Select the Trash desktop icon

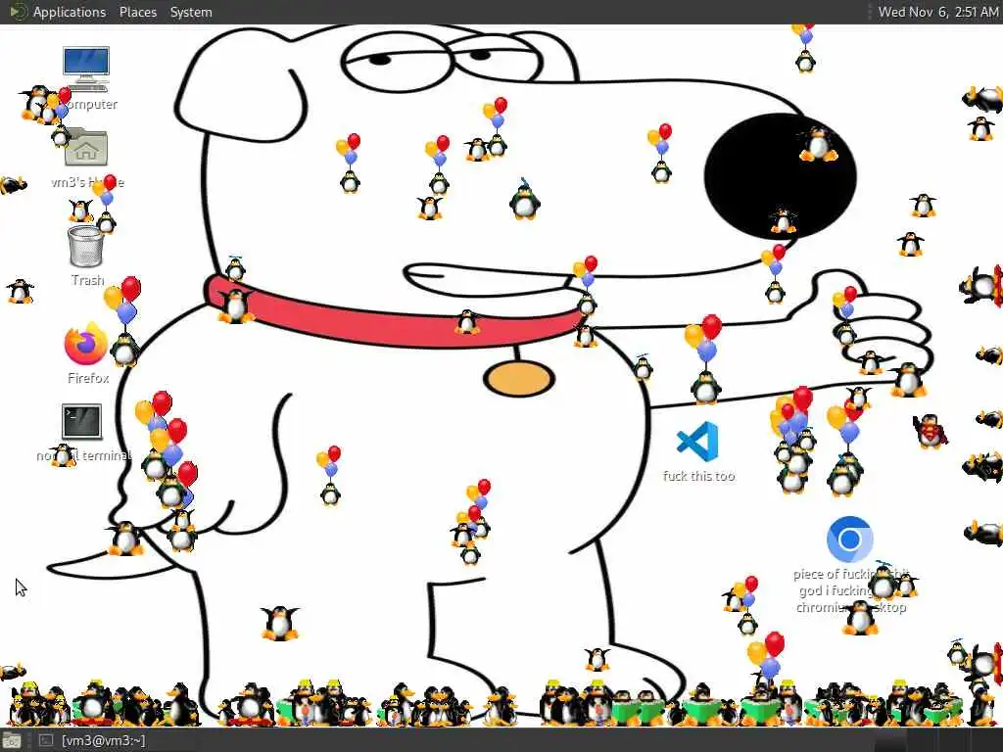pyautogui.click(x=86, y=246)
